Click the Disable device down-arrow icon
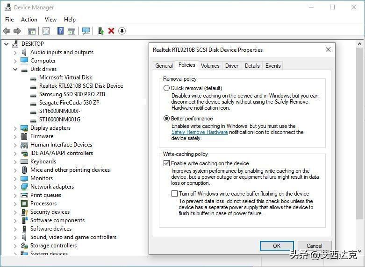 122,31
